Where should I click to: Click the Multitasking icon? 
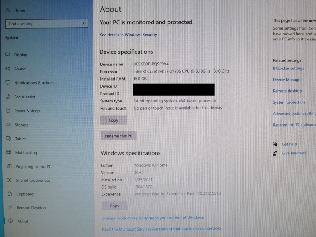[9, 152]
